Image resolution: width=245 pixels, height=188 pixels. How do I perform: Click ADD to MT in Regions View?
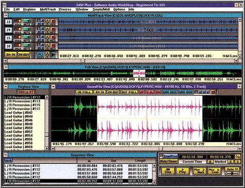click(x=26, y=92)
